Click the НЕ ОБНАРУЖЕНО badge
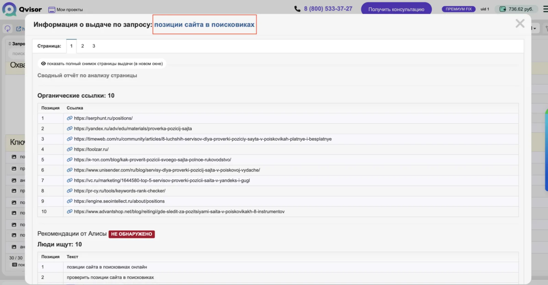 (x=132, y=234)
